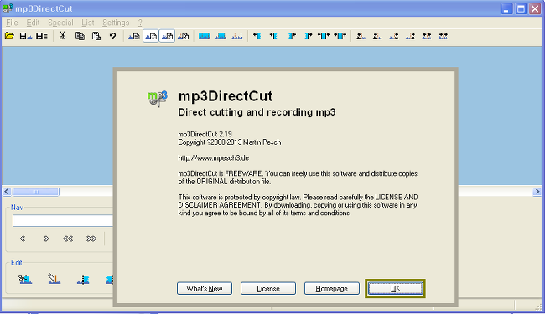Click inside the Nav position input field
Image resolution: width=545 pixels, height=314 pixels.
click(63, 221)
